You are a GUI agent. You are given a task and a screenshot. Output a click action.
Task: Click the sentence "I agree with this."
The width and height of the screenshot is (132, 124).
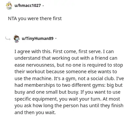[33, 51]
